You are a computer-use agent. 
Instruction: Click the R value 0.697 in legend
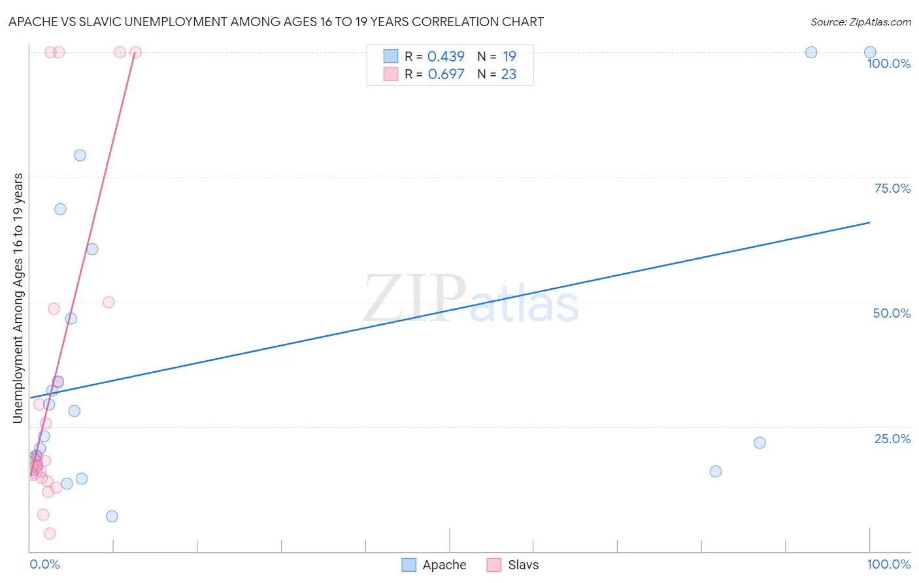(x=446, y=74)
